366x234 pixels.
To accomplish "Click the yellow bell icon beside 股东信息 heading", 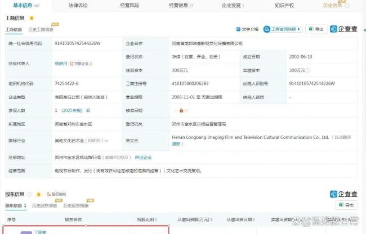I will [39, 194].
